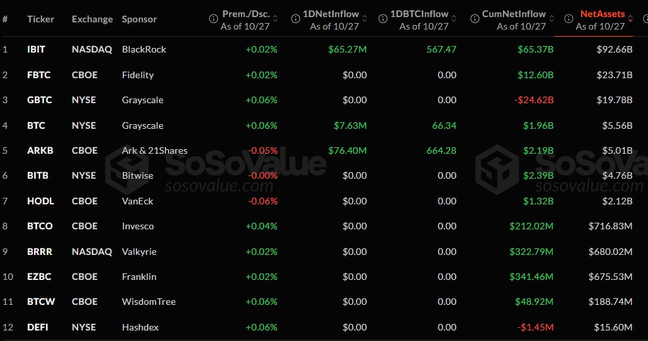
Task: Toggle sort arrows on NetAssets column
Action: 630,19
